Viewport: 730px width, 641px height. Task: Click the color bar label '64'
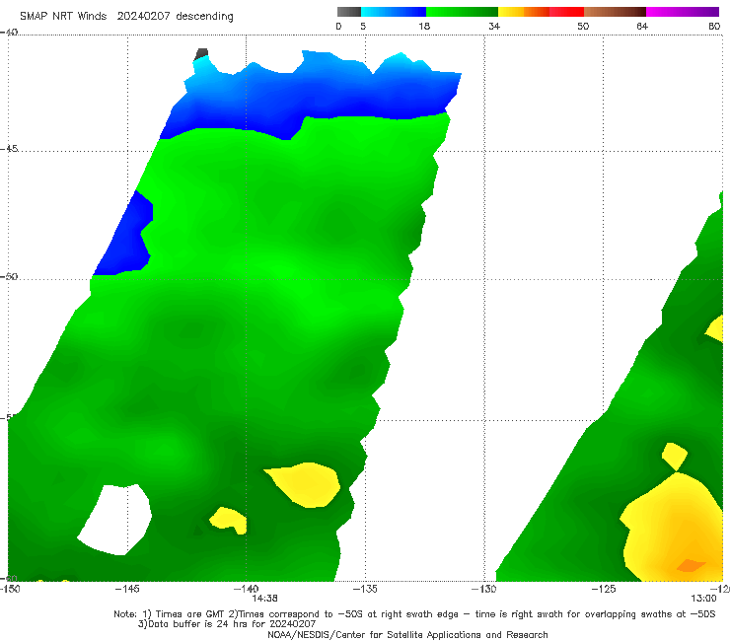point(642,26)
